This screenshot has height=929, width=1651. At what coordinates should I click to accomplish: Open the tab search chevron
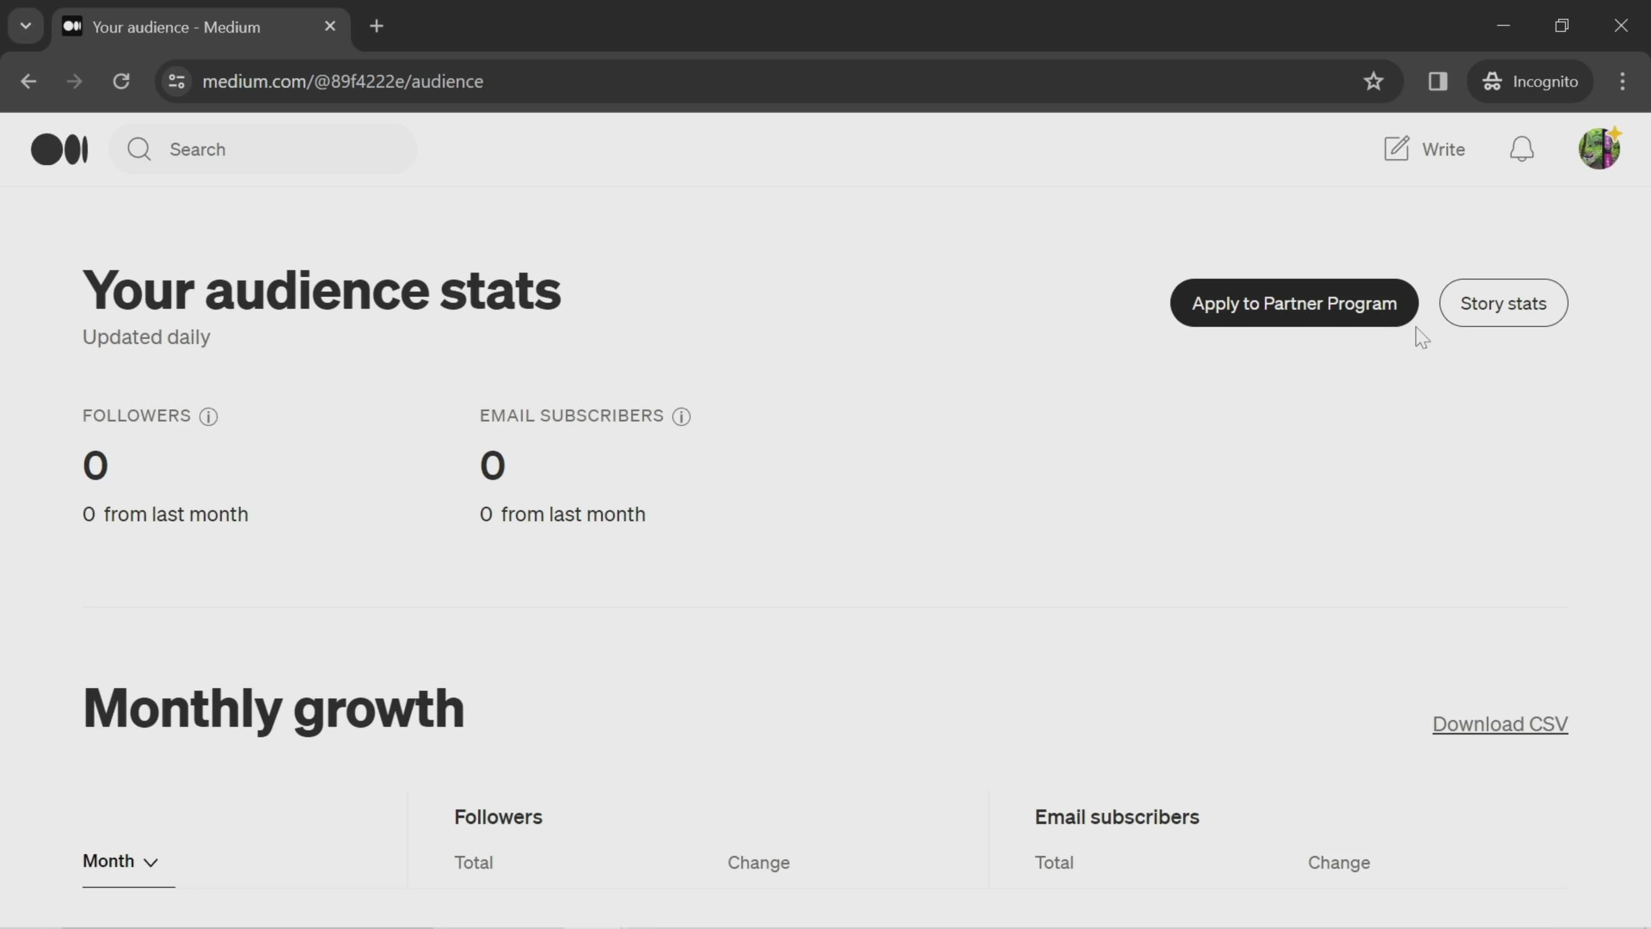click(x=25, y=26)
